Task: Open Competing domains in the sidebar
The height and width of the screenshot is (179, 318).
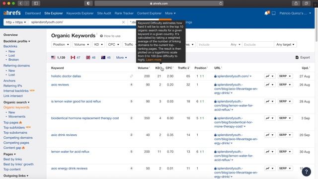Action: pyautogui.click(x=18, y=138)
